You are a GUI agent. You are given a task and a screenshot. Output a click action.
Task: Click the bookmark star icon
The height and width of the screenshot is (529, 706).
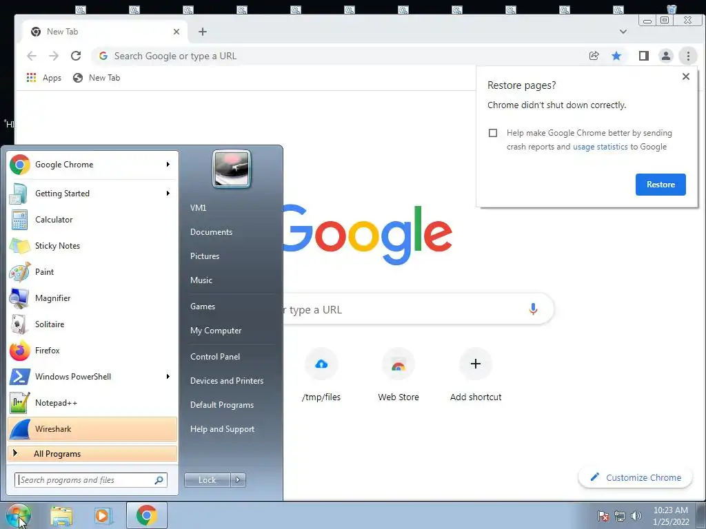[616, 56]
